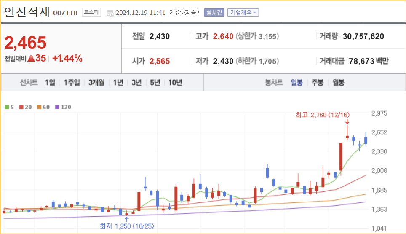The image size is (406, 234).
Task: Show the 3년 line chart
Action: [136, 83]
